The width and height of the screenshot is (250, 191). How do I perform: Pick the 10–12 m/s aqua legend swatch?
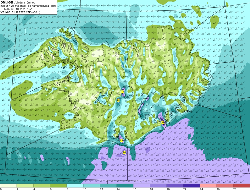(x=92, y=185)
